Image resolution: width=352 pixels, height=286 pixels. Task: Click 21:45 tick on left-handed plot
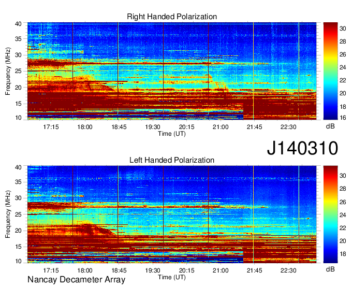[255, 270]
